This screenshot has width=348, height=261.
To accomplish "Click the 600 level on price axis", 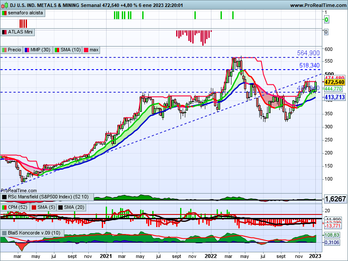I will click(328, 49).
